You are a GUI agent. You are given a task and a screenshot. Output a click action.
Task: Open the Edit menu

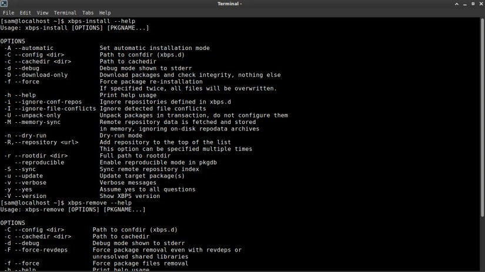(x=25, y=13)
